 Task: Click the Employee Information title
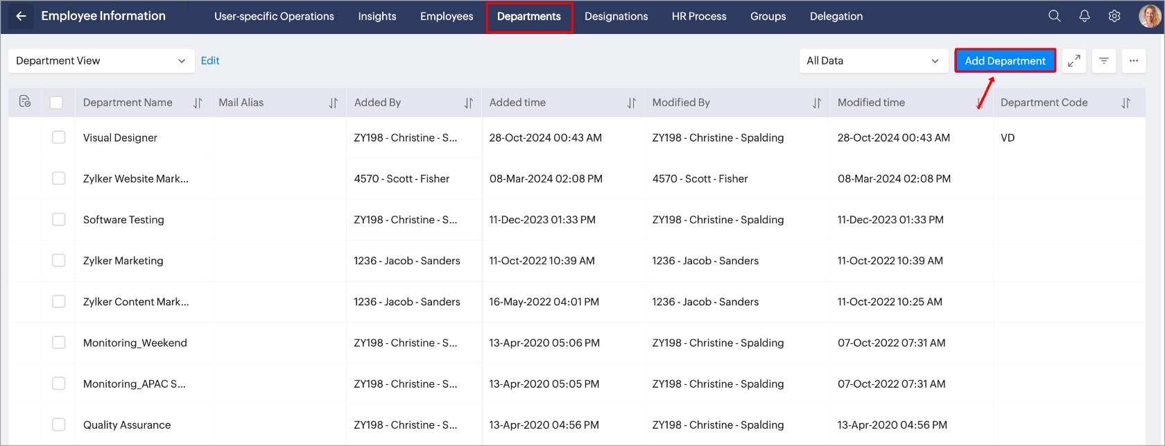pyautogui.click(x=103, y=16)
